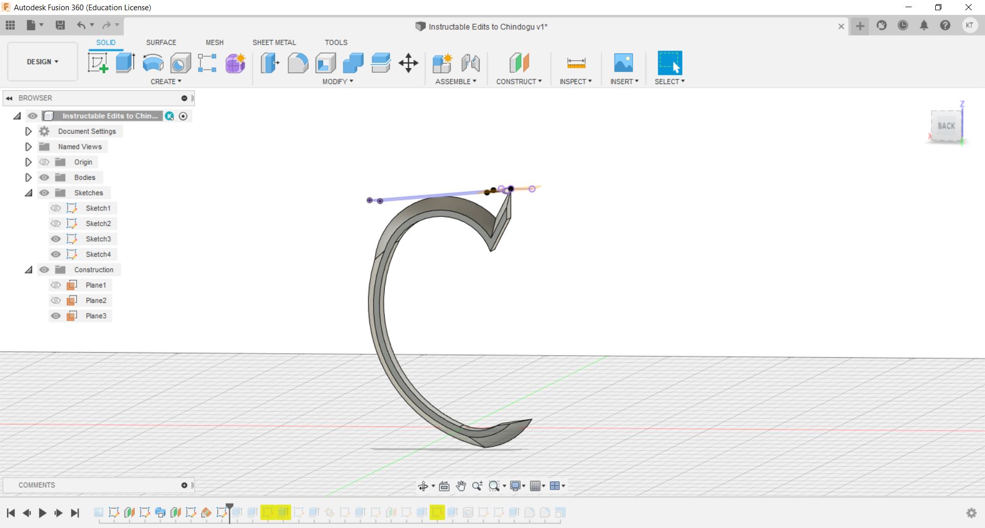
Task: Click the Extrude tool icon
Action: 125,63
